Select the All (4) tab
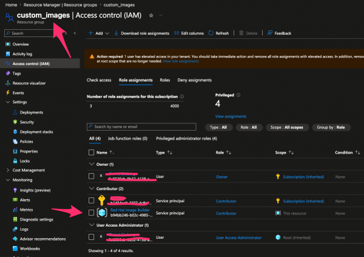The width and height of the screenshot is (364, 257). [x=95, y=139]
